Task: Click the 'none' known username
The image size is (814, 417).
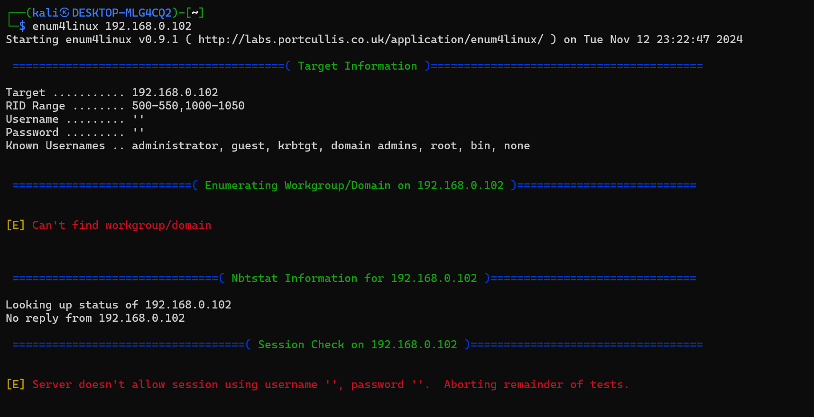Action: click(517, 146)
